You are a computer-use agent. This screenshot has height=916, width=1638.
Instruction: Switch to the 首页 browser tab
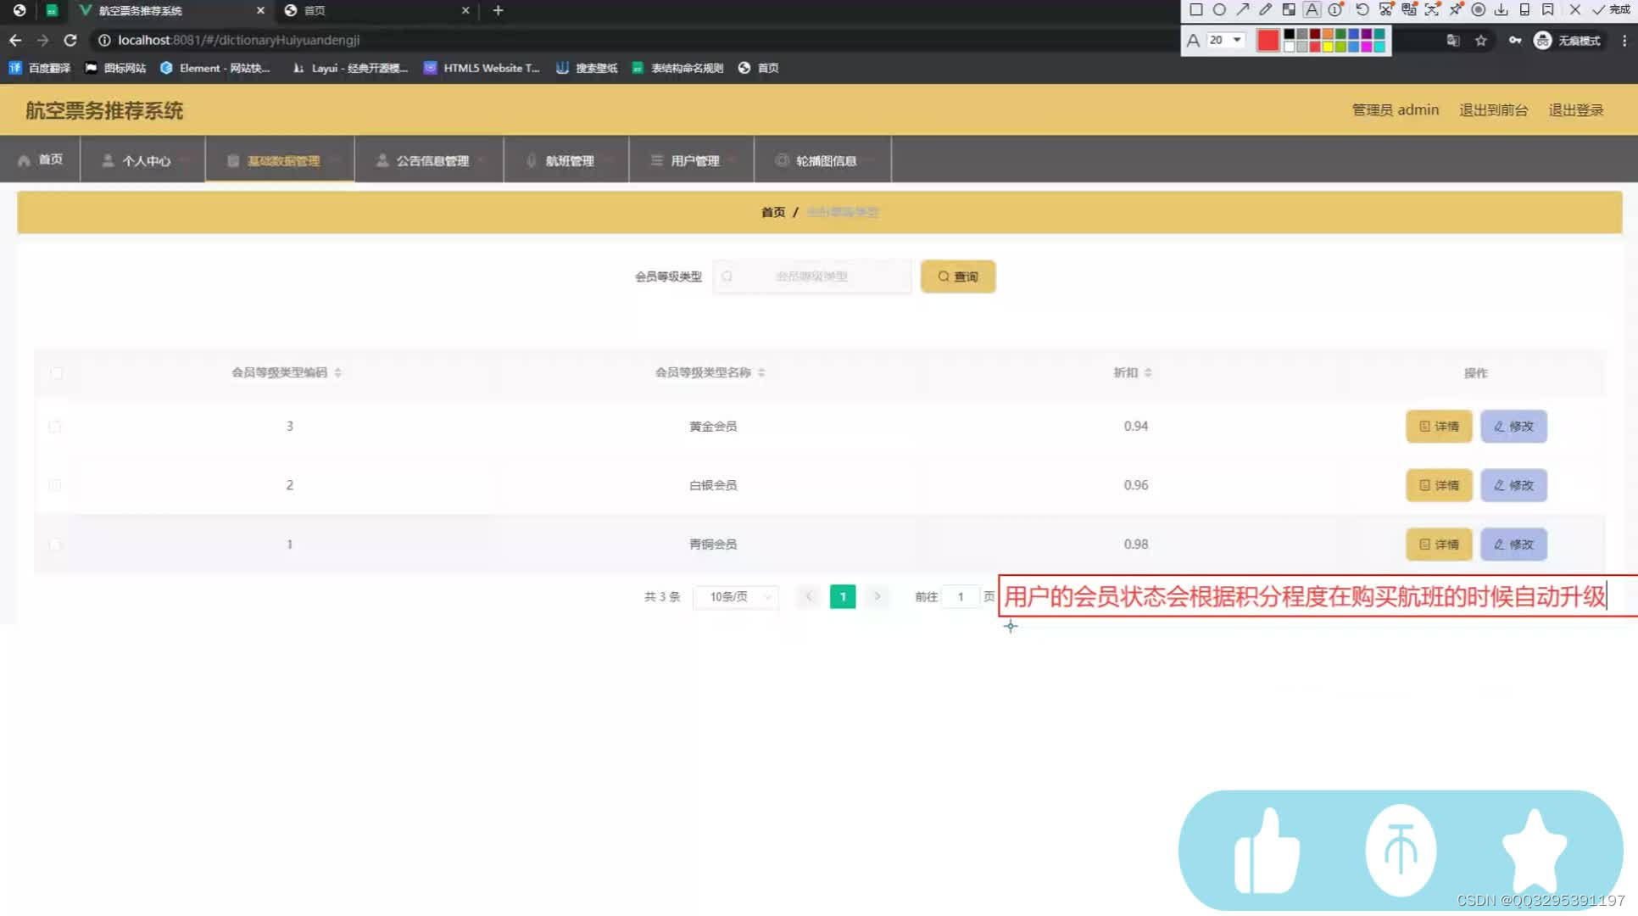coord(377,10)
